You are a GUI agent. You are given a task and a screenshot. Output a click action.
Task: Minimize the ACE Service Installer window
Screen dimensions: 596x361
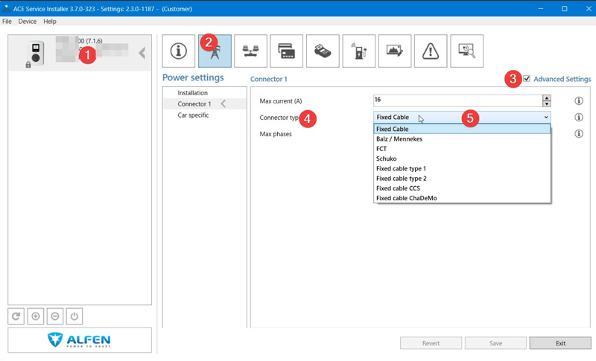(x=541, y=8)
